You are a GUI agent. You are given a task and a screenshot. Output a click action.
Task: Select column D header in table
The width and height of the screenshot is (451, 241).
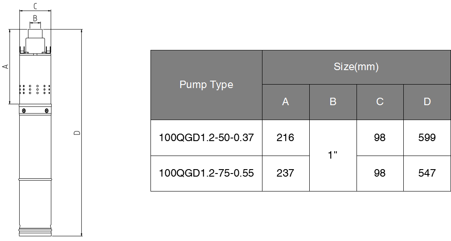(x=427, y=102)
